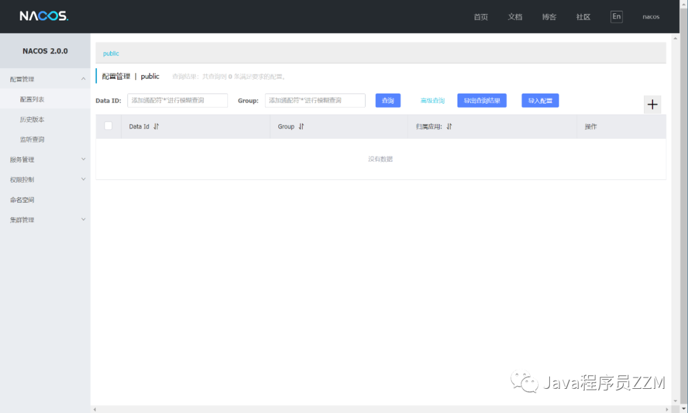Sort by 归属应用 column arrows
The image size is (688, 413).
click(x=449, y=126)
